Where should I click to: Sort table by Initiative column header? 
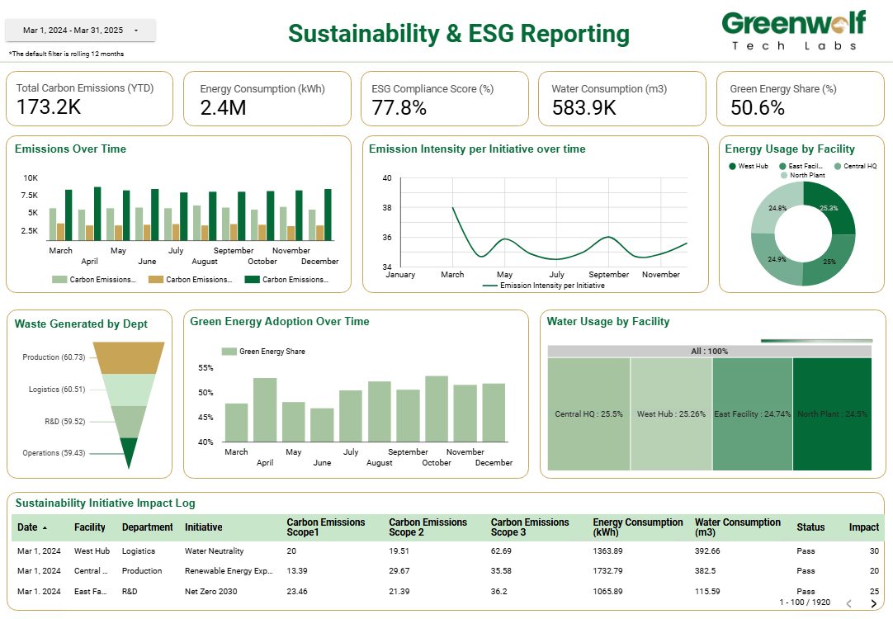pos(203,527)
